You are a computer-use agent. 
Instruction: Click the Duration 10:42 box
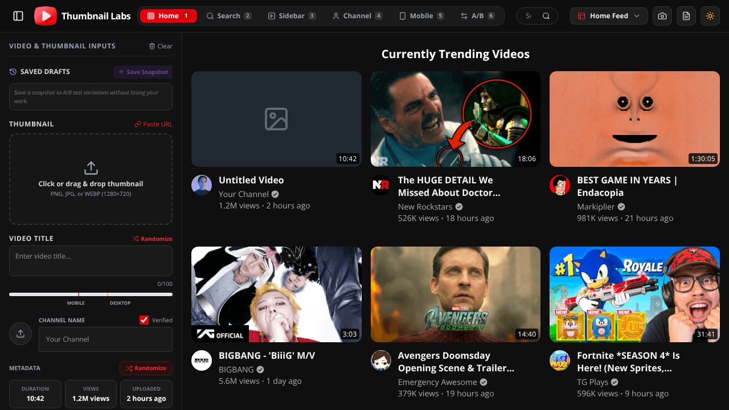click(x=35, y=394)
